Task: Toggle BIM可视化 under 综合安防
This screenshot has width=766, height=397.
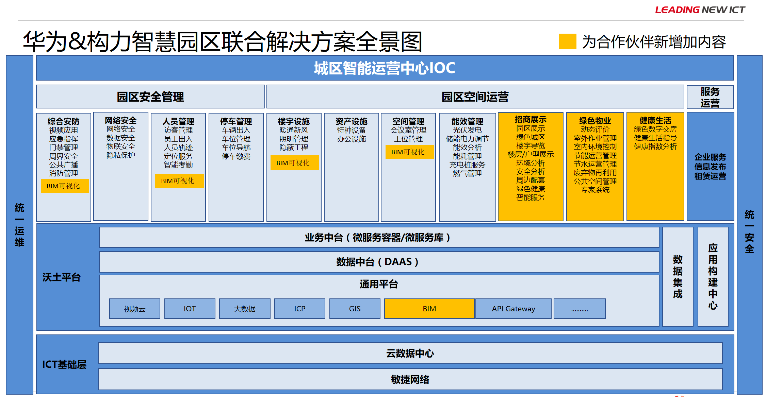Action: 64,186
